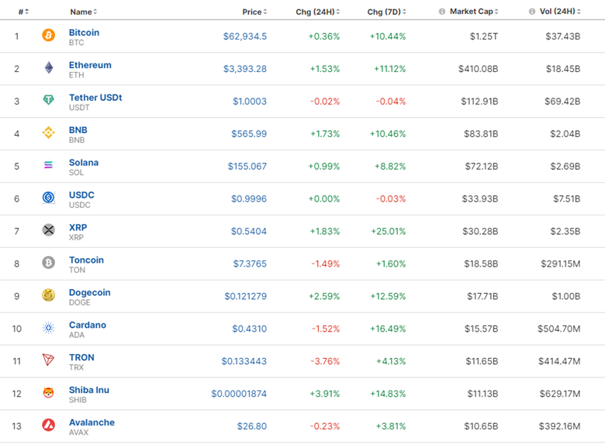Viewport: 605px width, 444px height.
Task: Click the XRP logo icon
Action: [x=48, y=230]
